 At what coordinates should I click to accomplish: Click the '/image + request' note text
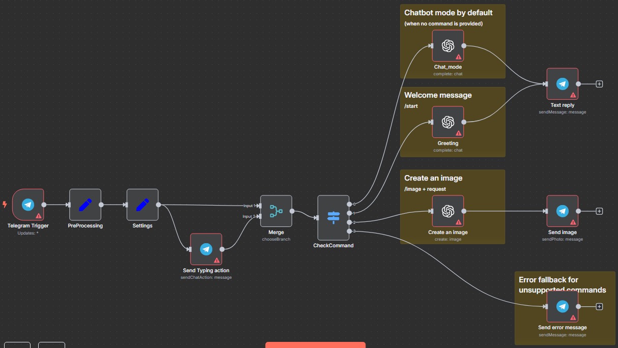coord(425,189)
